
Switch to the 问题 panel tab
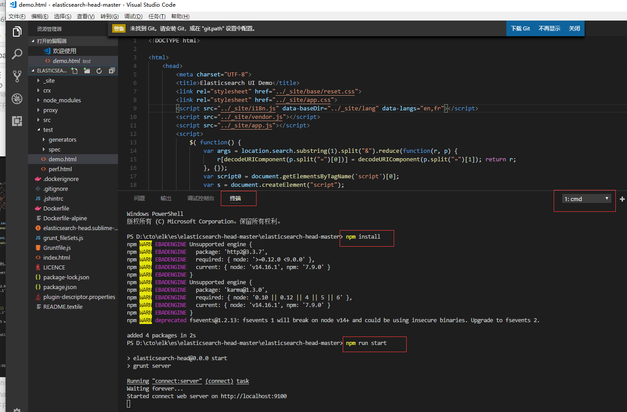pyautogui.click(x=139, y=198)
